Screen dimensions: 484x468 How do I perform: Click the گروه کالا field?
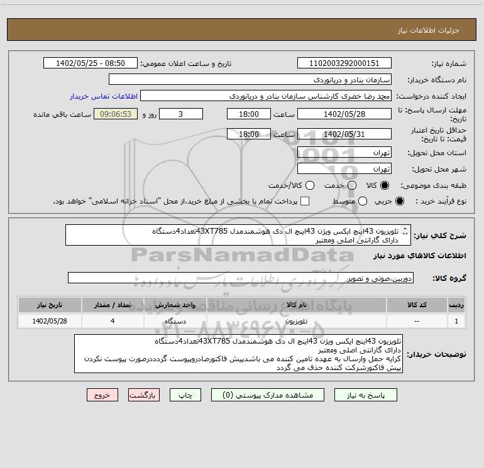tap(240, 278)
